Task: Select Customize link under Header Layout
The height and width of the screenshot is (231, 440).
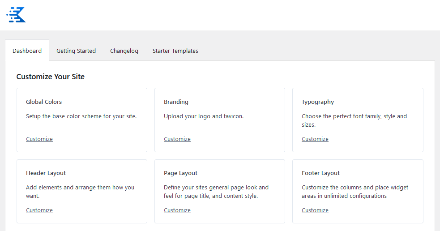Action: coord(39,210)
